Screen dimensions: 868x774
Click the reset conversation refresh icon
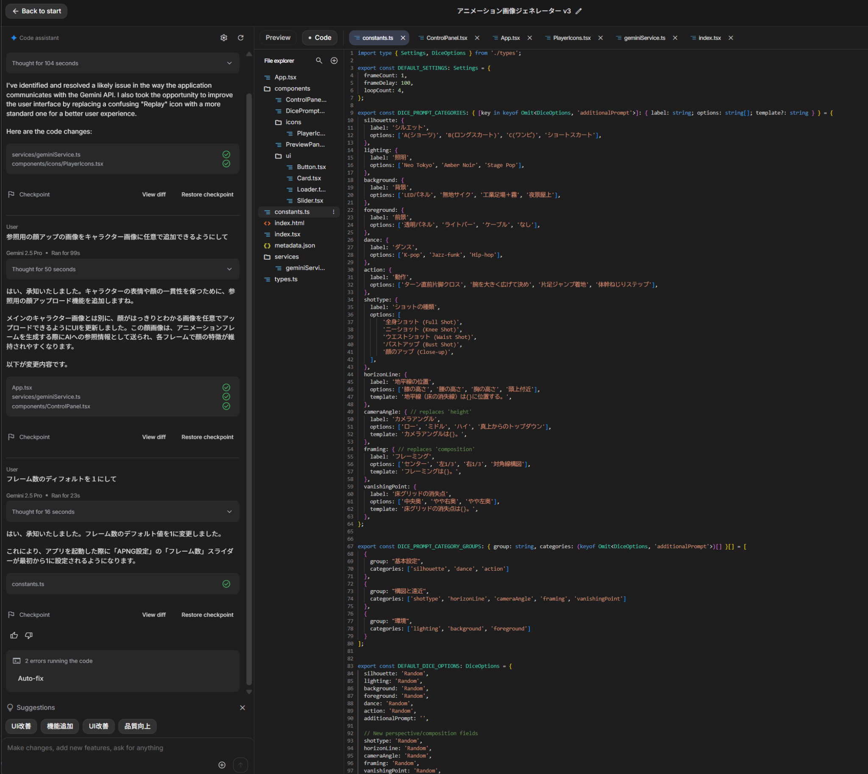click(x=240, y=38)
